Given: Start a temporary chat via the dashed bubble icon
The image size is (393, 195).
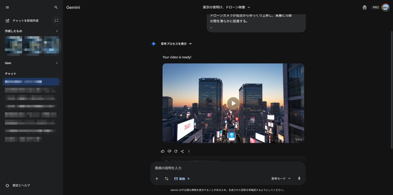Looking at the screenshot, I should pyautogui.click(x=57, y=20).
